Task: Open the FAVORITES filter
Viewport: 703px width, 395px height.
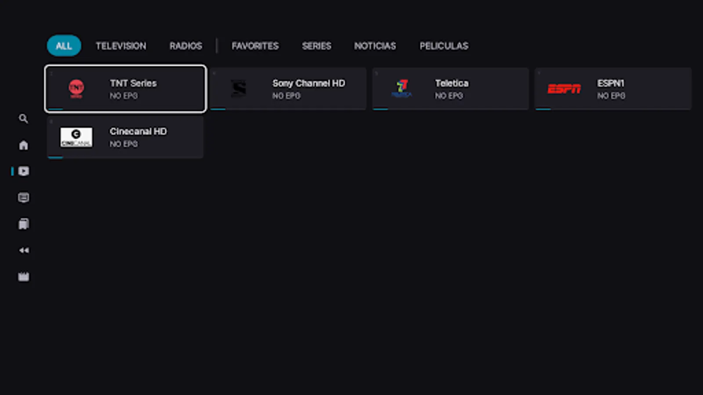Action: [x=255, y=46]
